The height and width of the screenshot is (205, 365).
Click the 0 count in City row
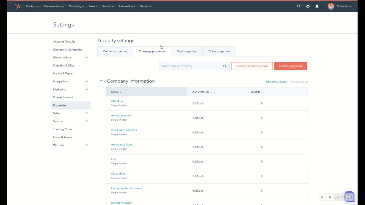(261, 161)
